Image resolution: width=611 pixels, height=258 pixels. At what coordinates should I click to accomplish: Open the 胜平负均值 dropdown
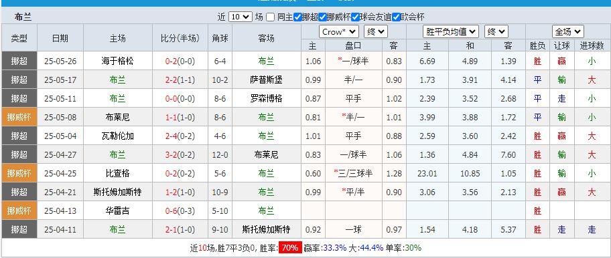451,32
